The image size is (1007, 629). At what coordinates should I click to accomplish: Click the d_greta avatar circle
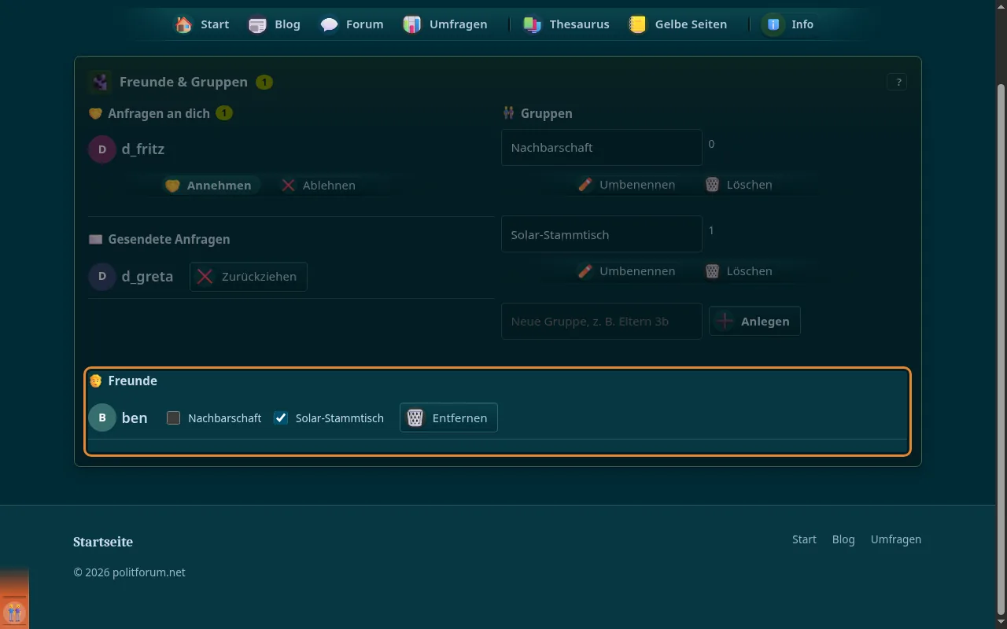coord(102,277)
